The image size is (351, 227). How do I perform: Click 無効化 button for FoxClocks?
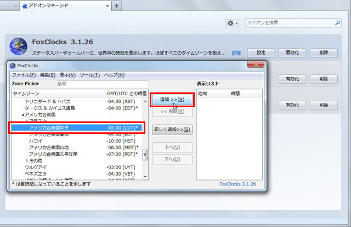tap(292, 53)
